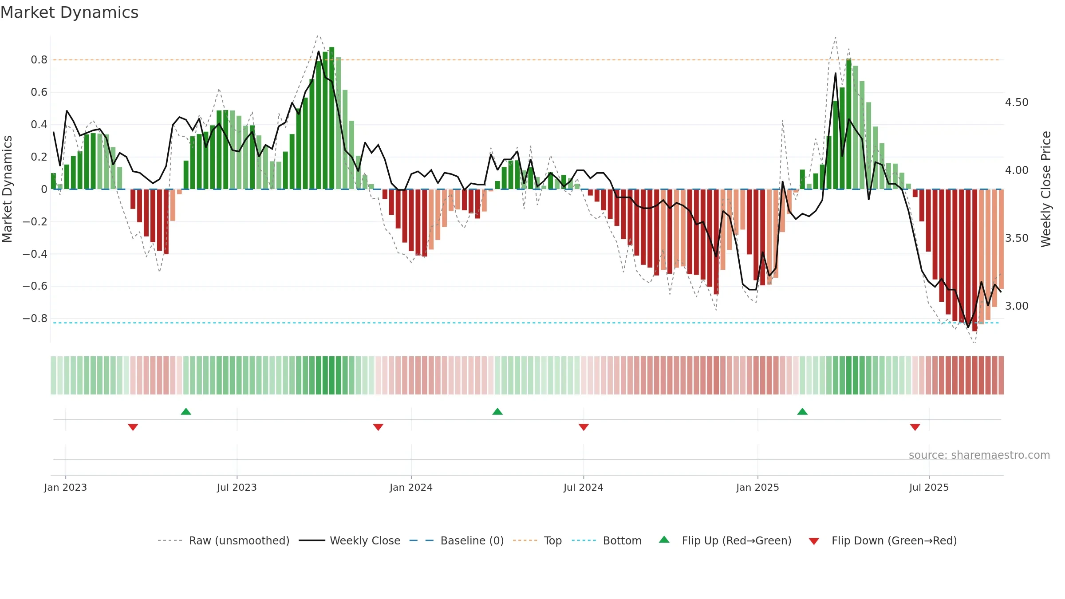The image size is (1065, 599).
Task: Toggle the Baseline (0) legend entry
Action: pyautogui.click(x=457, y=540)
